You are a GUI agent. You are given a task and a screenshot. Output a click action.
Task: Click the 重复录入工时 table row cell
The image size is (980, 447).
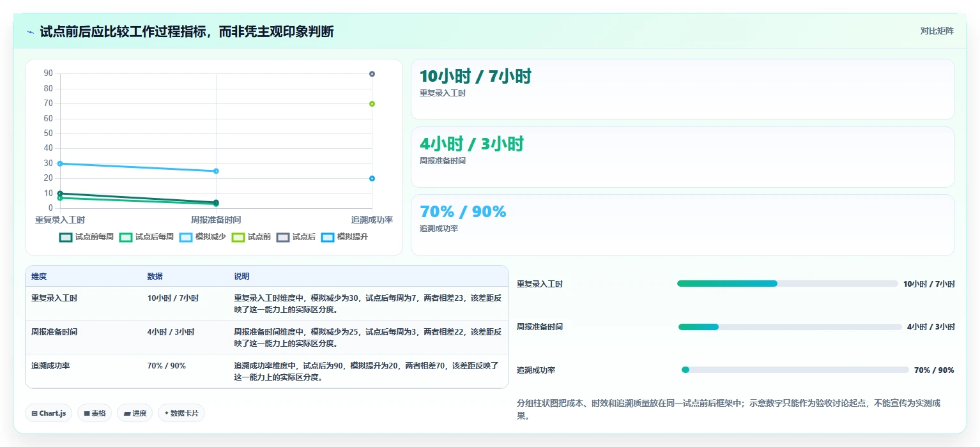click(x=54, y=298)
